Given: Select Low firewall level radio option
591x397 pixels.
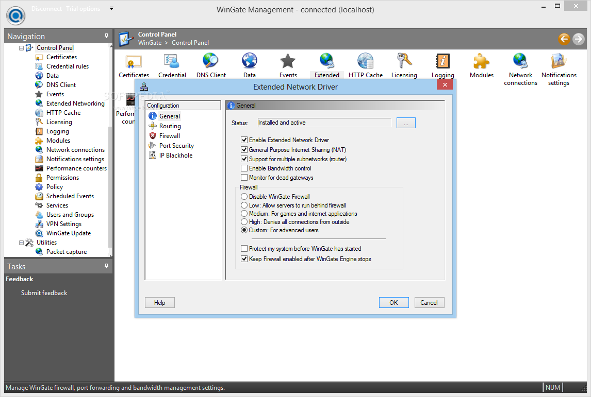Looking at the screenshot, I should click(x=244, y=205).
